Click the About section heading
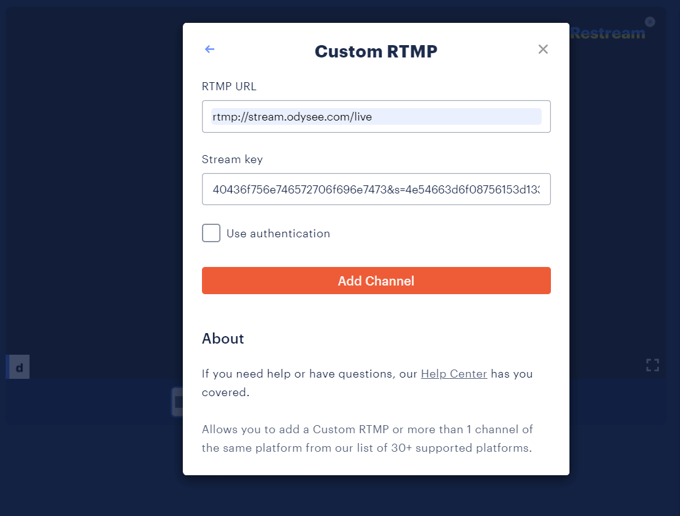The width and height of the screenshot is (680, 516). 223,339
